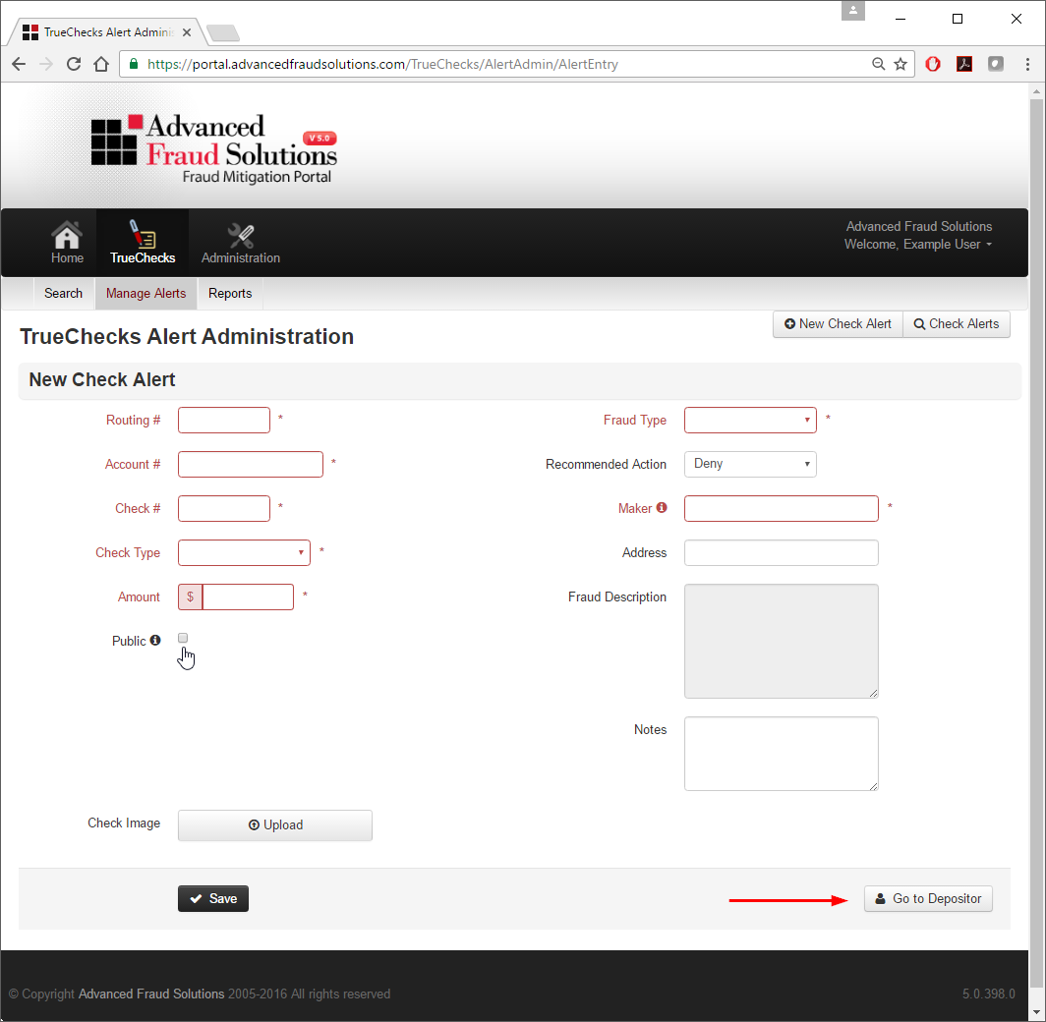Expand the Fraud Type dropdown
Image resolution: width=1046 pixels, height=1022 pixels.
750,420
